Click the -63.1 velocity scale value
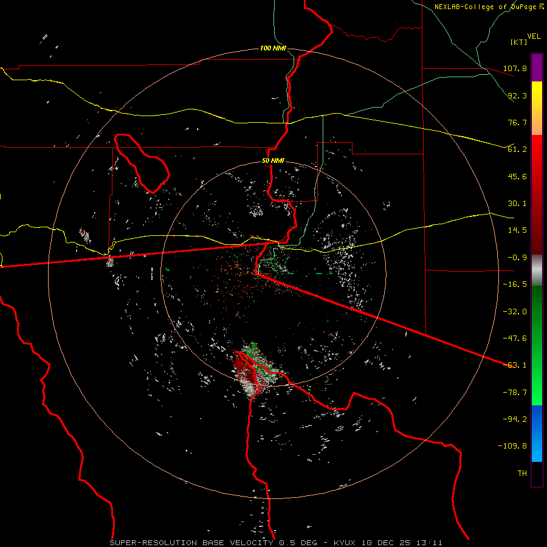Viewport: 547px width, 547px height. [515, 365]
